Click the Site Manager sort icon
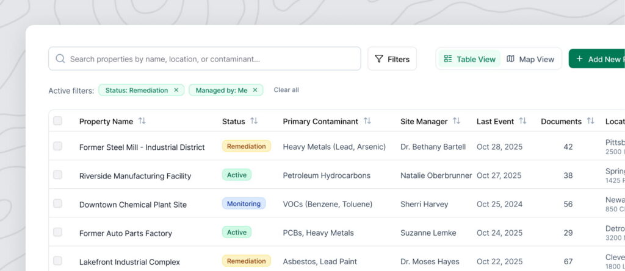The width and height of the screenshot is (625, 271). click(x=457, y=121)
